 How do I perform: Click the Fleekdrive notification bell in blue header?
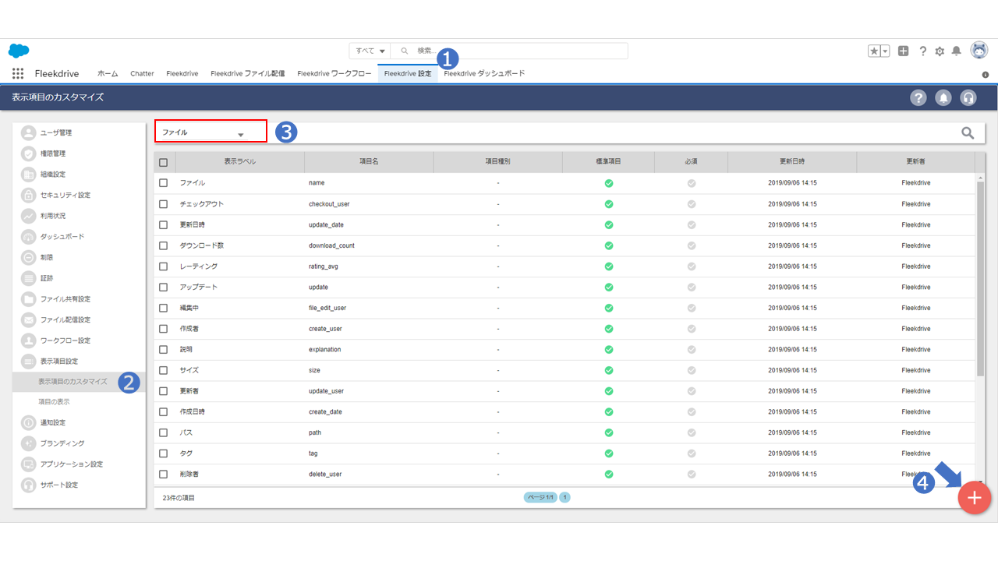(x=943, y=97)
